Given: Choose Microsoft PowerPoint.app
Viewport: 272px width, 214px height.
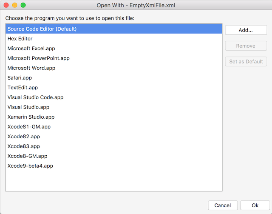Looking at the screenshot, I should [x=114, y=58].
